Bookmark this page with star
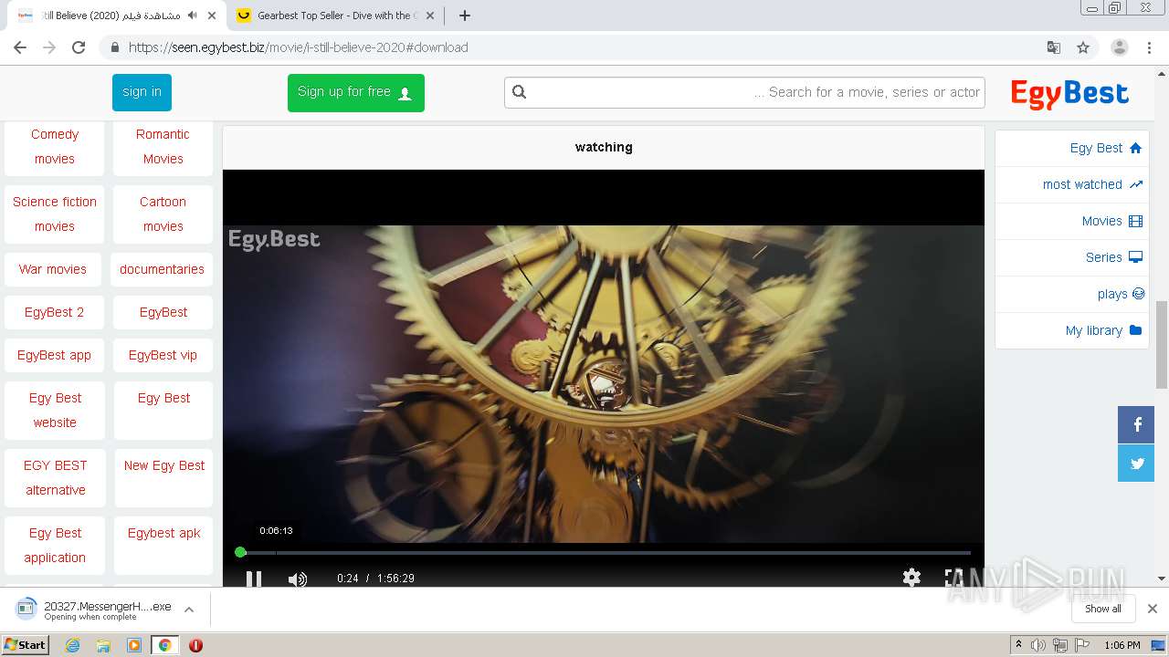 1083,47
